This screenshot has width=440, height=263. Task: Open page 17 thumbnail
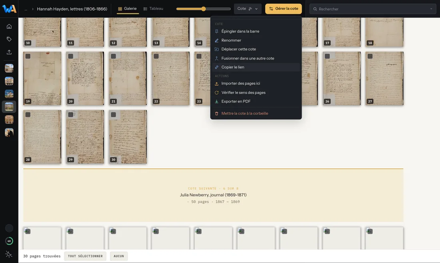pos(342,32)
